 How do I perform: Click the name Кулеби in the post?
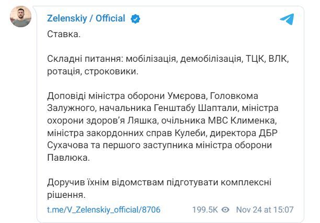click(190, 133)
